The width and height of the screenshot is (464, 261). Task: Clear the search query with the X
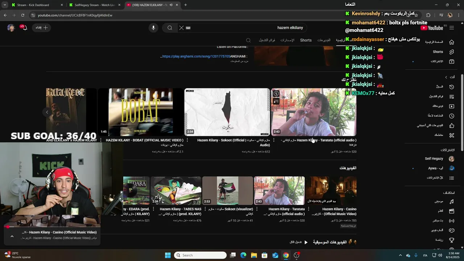click(182, 28)
